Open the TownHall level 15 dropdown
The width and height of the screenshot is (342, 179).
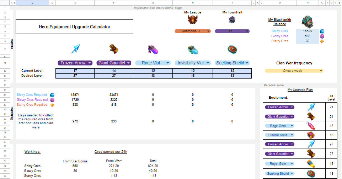(232, 31)
